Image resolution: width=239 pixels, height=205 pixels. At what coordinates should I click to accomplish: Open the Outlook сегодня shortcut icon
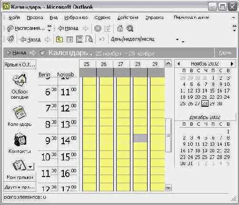pyautogui.click(x=20, y=80)
